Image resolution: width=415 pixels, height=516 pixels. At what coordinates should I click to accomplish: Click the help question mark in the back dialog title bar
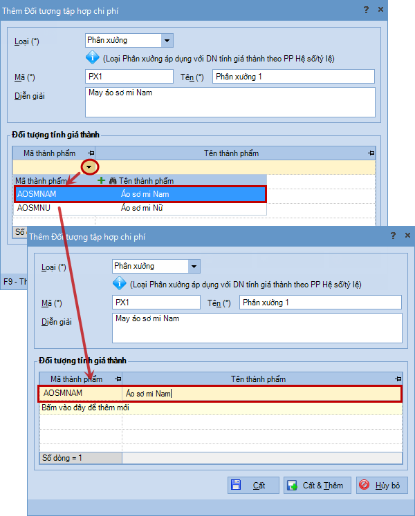click(x=367, y=10)
